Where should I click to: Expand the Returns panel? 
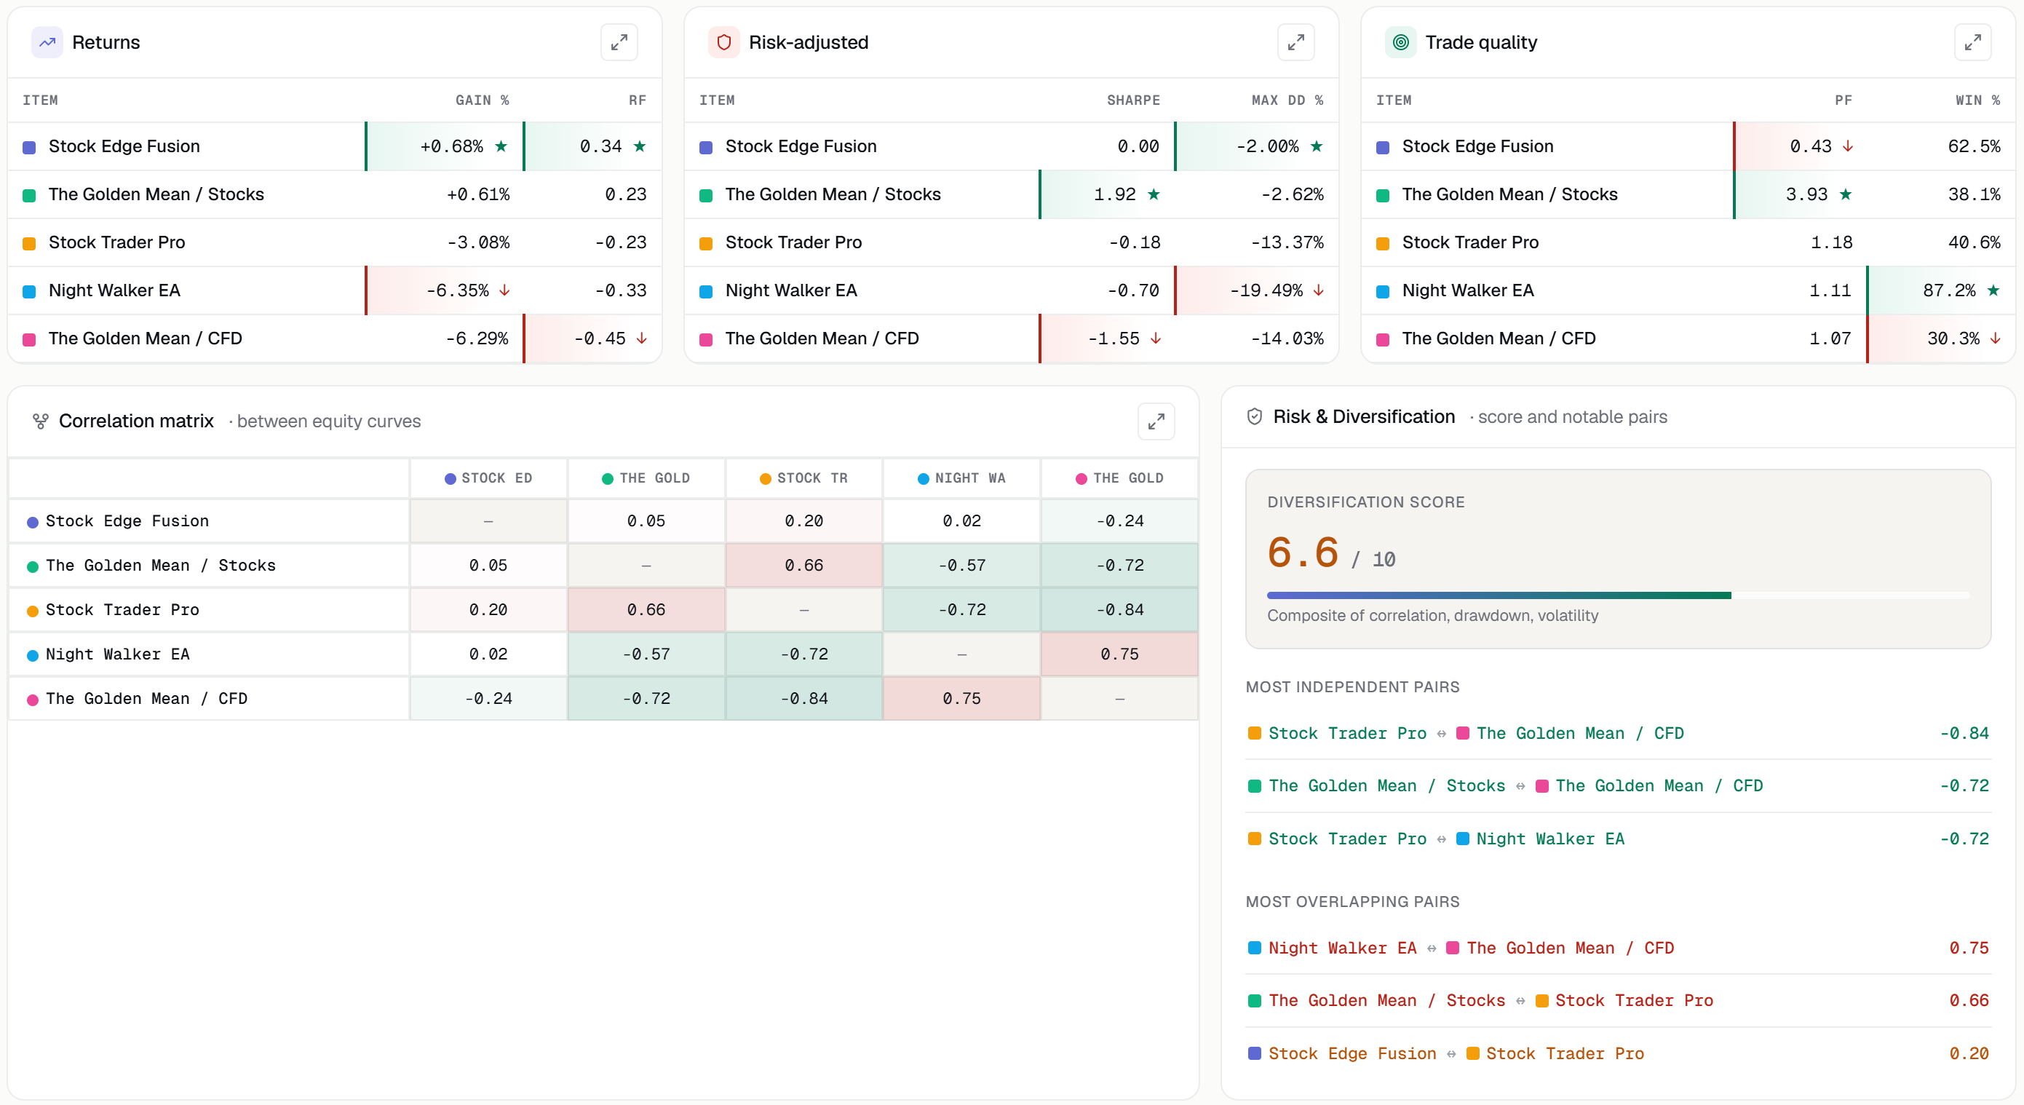coord(619,42)
